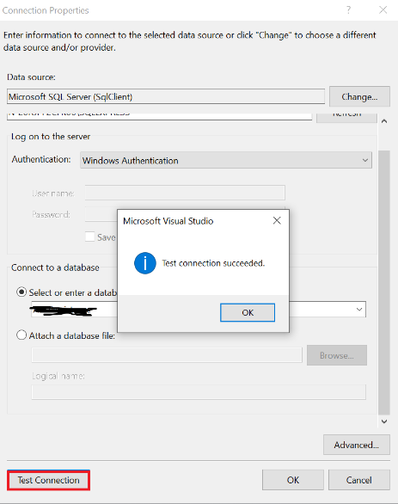Screen dimensions: 398x504
Task: Click the Change... data source button
Action: tap(359, 96)
